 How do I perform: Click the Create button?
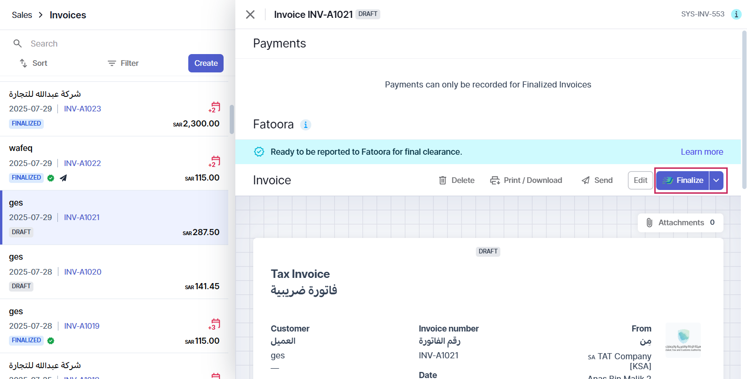(206, 63)
